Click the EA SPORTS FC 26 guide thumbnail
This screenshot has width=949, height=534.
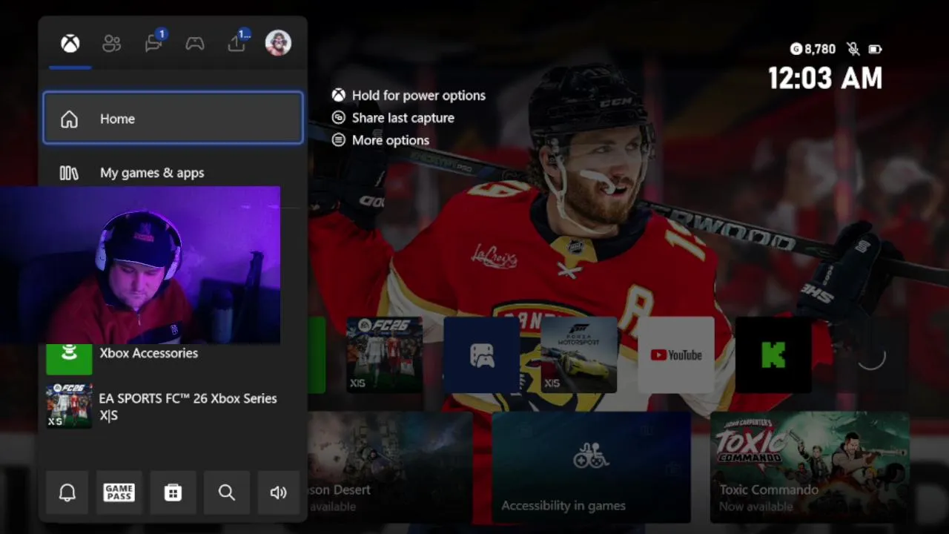pos(69,406)
